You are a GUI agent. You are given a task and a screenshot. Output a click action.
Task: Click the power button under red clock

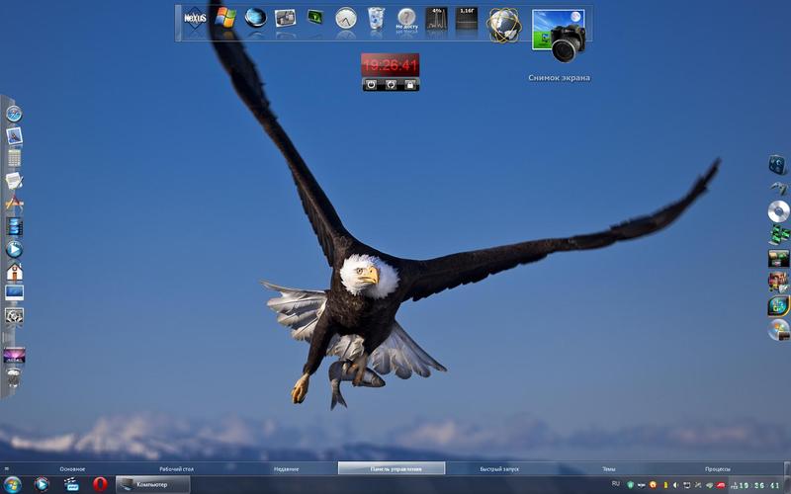coord(372,85)
